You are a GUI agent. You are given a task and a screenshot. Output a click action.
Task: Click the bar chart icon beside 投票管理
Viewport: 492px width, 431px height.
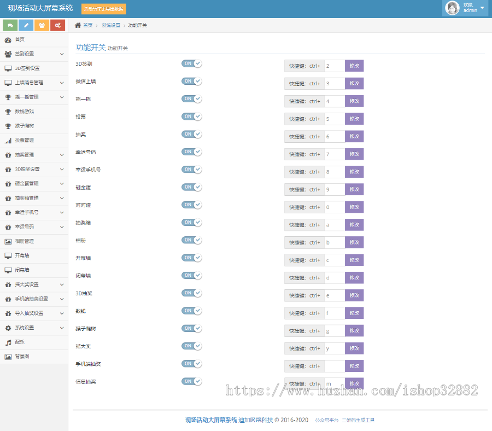click(x=8, y=141)
